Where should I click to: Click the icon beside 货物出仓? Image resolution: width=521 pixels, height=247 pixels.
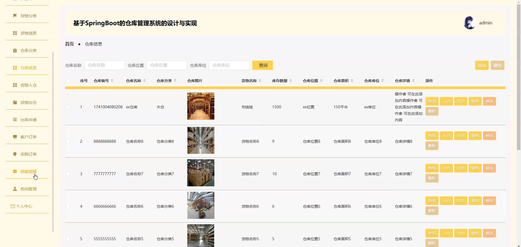coord(15,102)
